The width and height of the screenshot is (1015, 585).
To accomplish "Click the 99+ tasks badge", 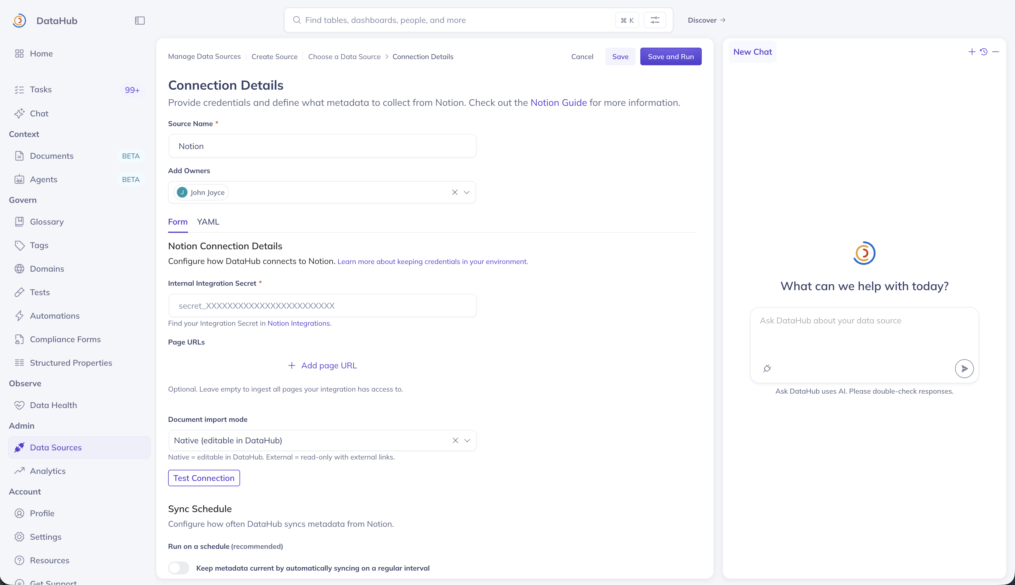I will coord(132,90).
